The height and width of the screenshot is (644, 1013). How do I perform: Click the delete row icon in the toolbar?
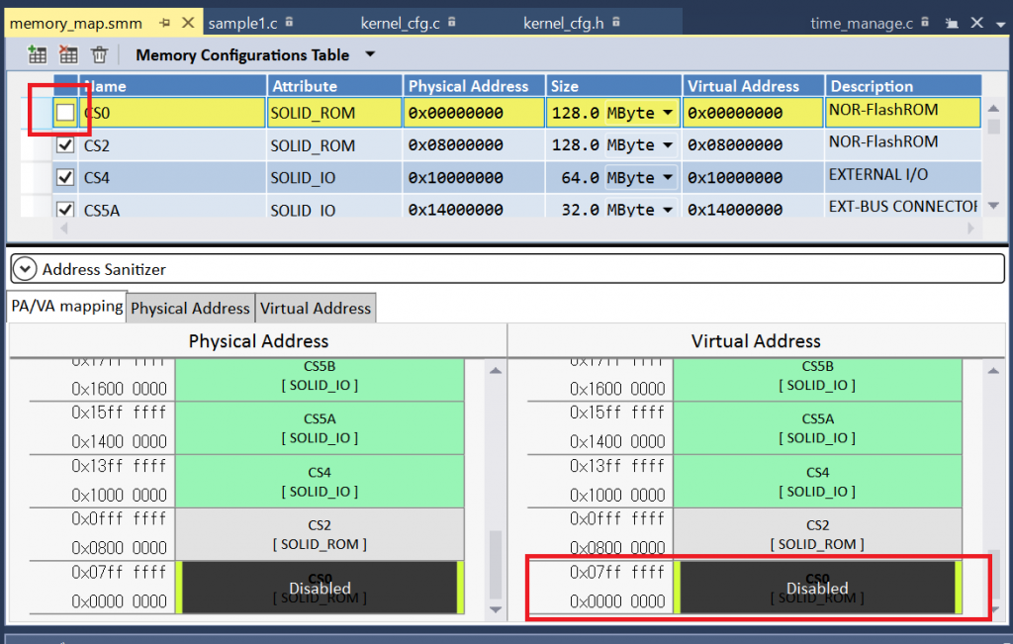pos(68,55)
